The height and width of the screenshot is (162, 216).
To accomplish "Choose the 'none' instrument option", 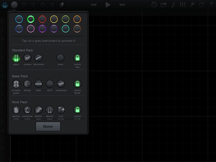I will coord(60,58).
